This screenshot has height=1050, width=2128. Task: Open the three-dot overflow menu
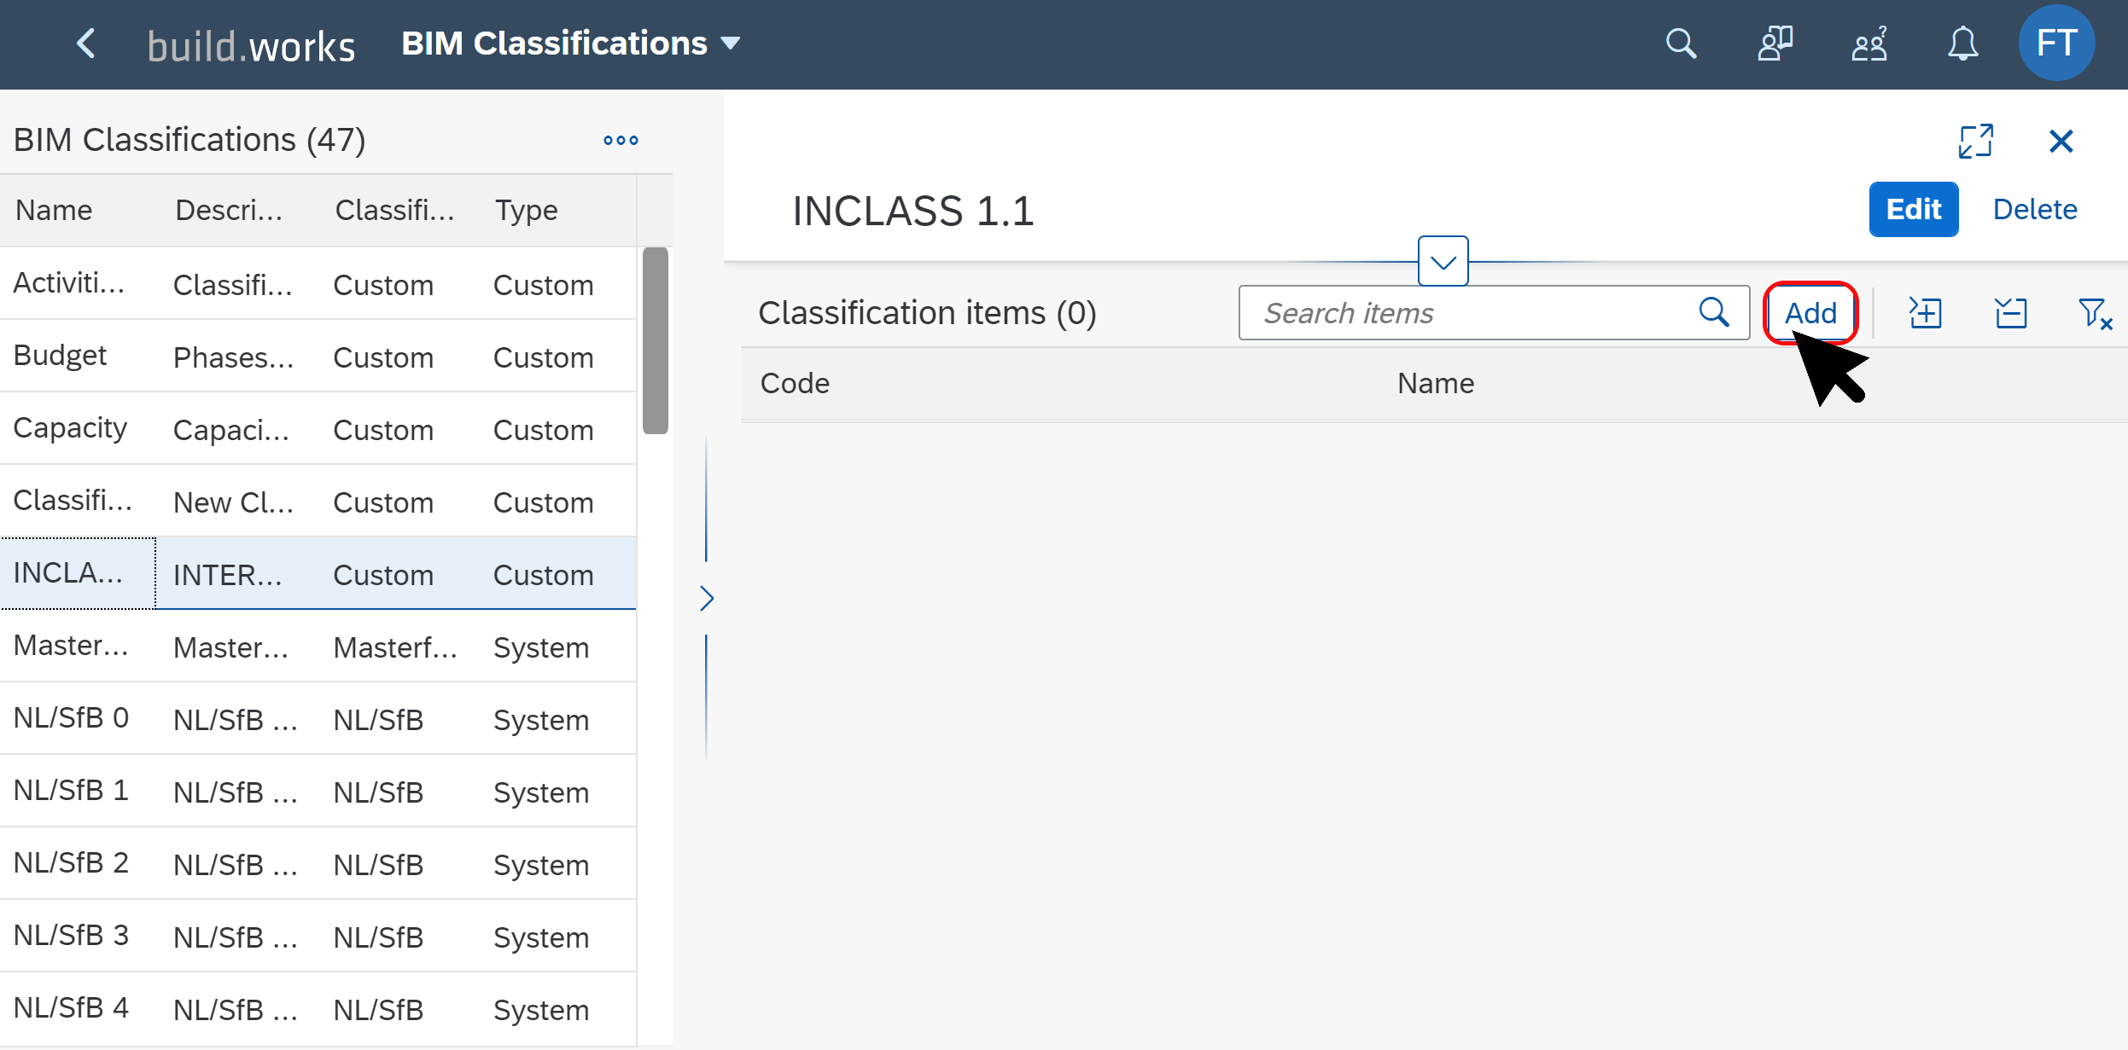(x=621, y=141)
